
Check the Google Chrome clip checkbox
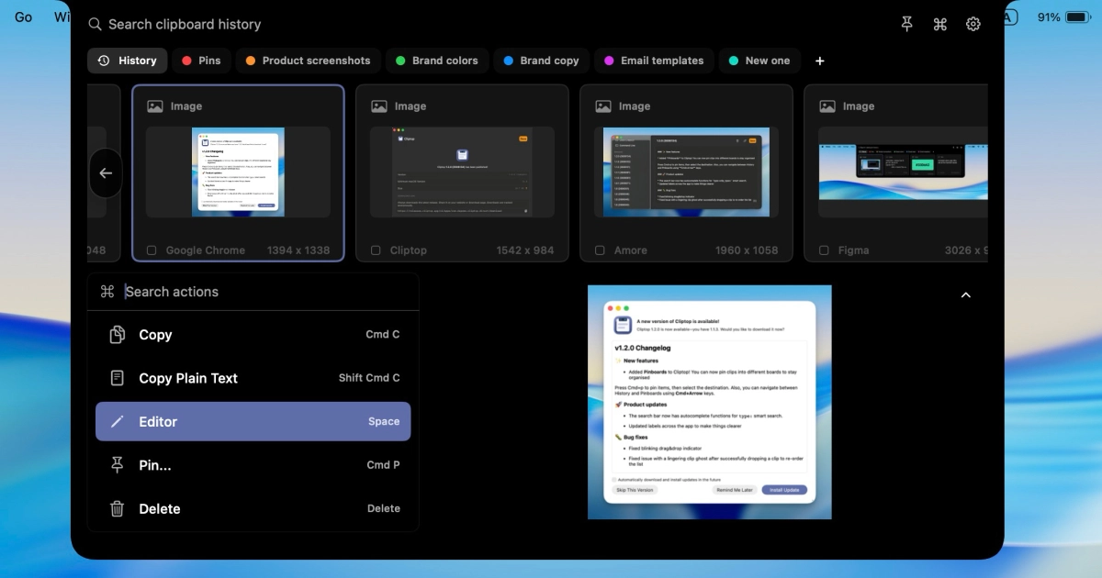click(152, 250)
